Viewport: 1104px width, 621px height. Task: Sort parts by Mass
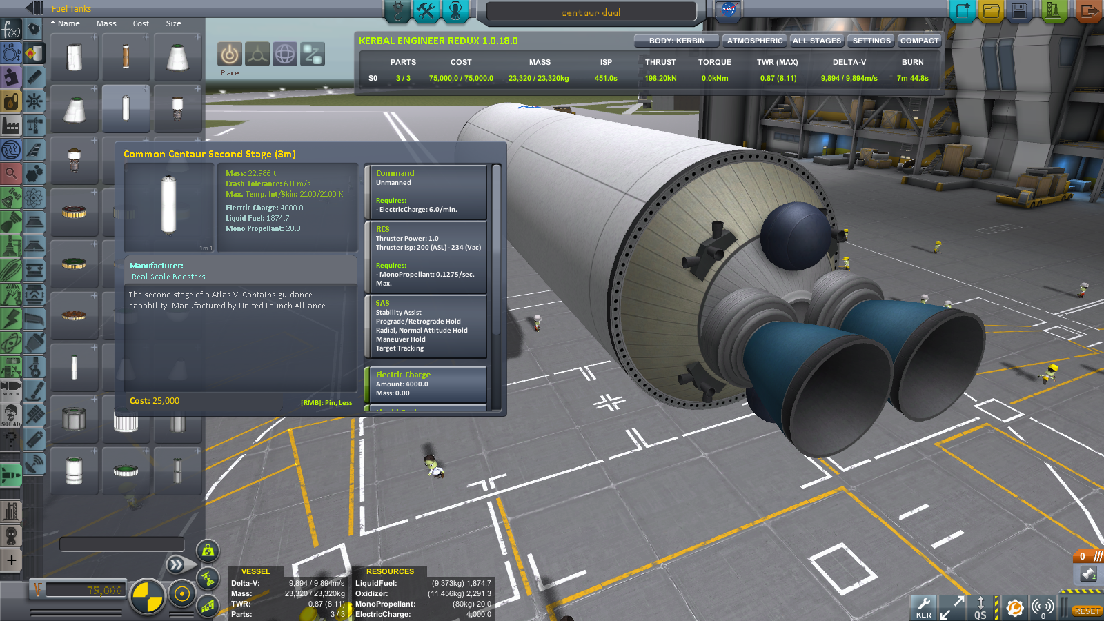(x=106, y=23)
